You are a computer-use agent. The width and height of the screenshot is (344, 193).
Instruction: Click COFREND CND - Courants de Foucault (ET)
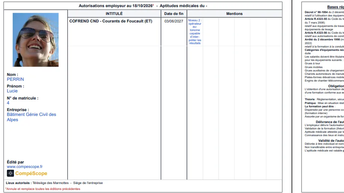coord(111,21)
